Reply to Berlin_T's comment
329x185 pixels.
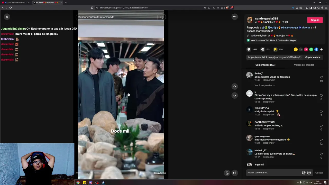pyautogui.click(x=269, y=80)
